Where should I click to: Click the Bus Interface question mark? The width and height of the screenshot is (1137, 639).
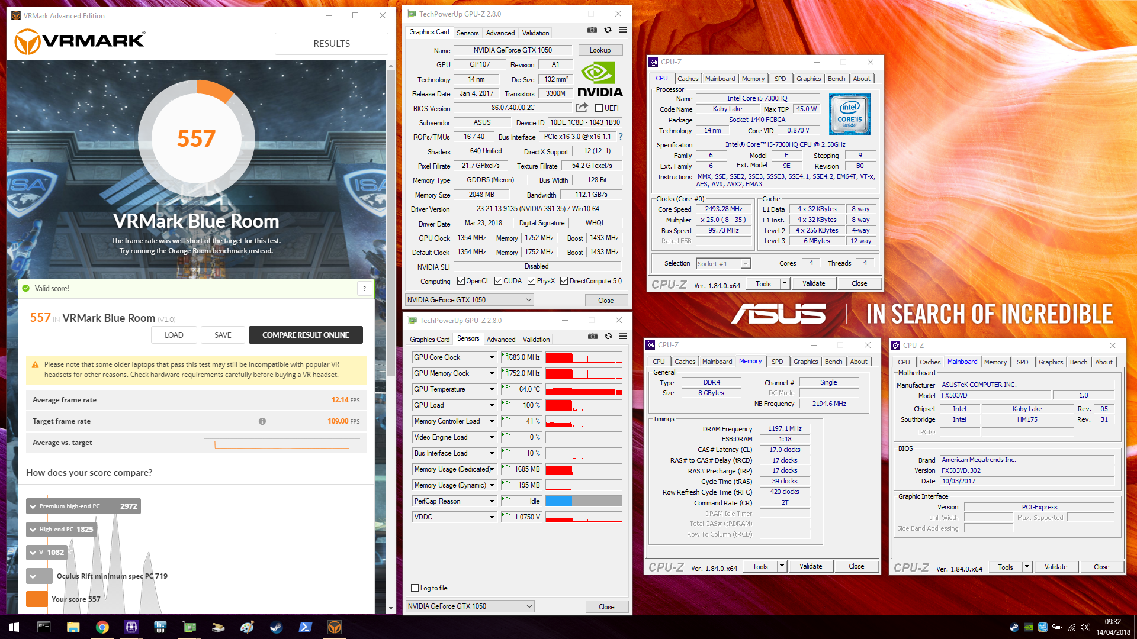(621, 137)
